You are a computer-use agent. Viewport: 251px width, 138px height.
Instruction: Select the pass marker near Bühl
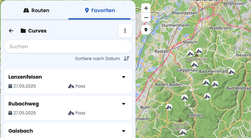(x=169, y=107)
